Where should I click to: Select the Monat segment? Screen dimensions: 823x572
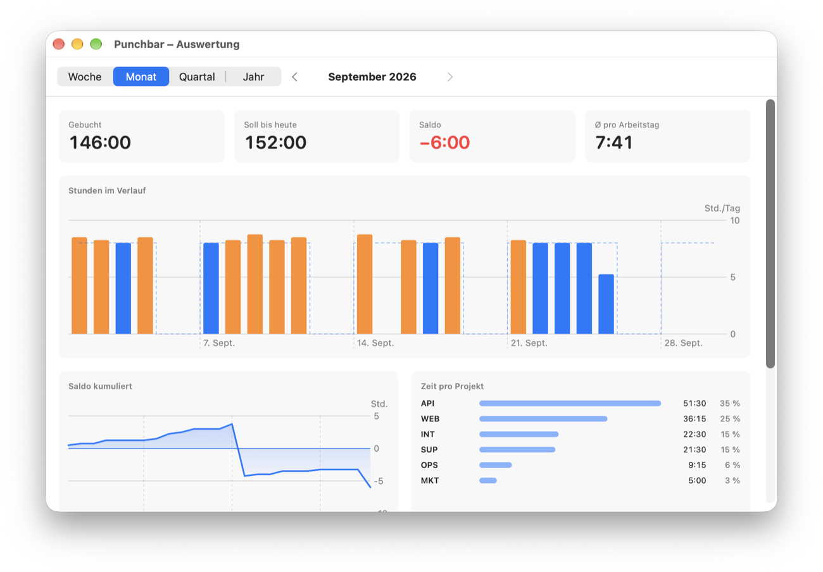[141, 77]
